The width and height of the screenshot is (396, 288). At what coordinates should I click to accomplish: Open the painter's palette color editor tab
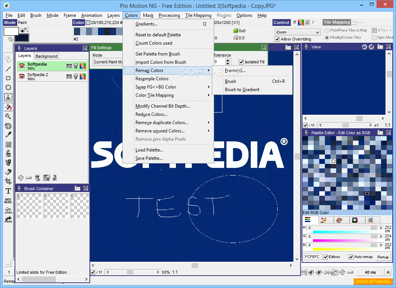click(x=339, y=220)
